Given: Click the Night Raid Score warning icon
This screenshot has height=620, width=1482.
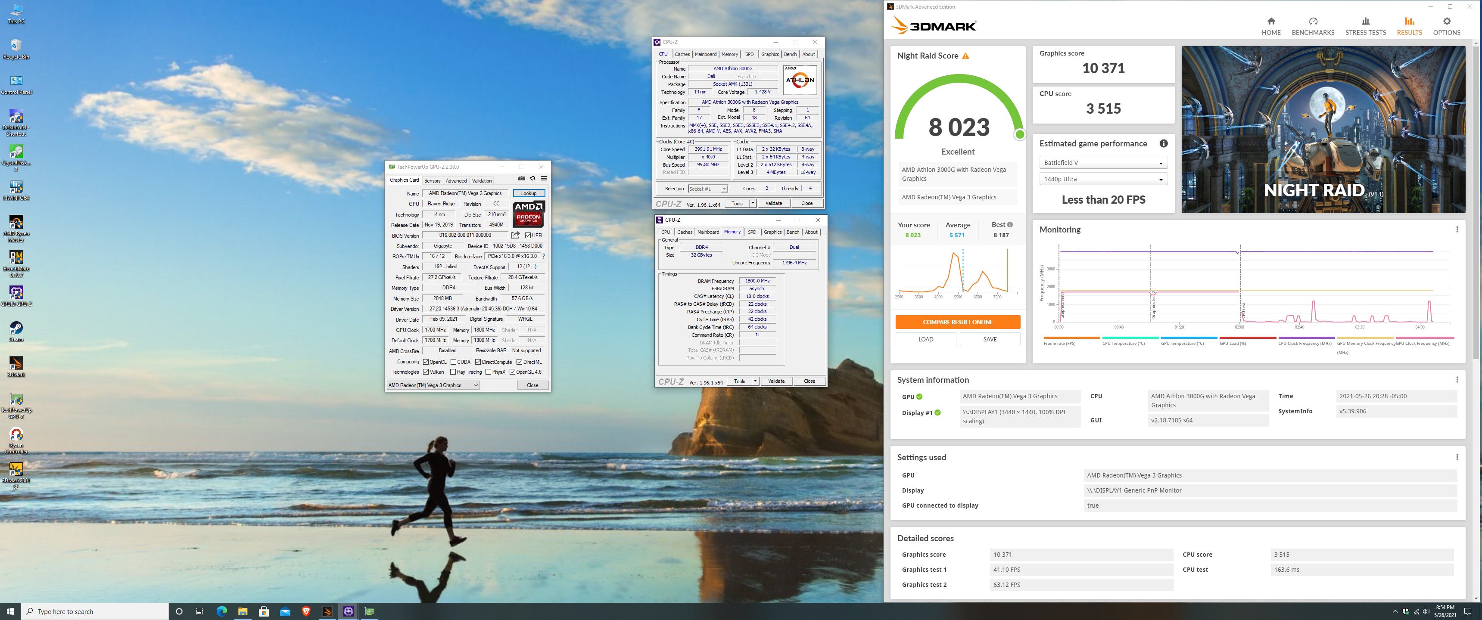Looking at the screenshot, I should 965,56.
